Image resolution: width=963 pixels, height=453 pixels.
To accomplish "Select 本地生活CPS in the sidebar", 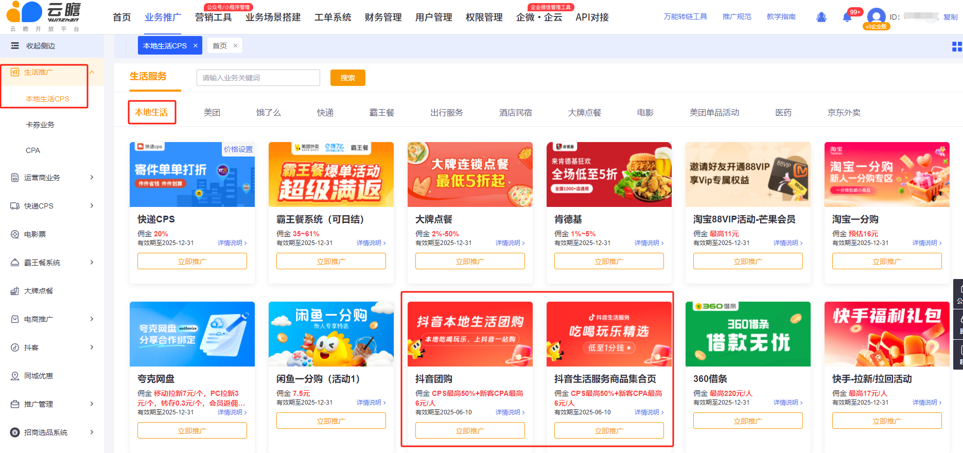I will coord(47,99).
